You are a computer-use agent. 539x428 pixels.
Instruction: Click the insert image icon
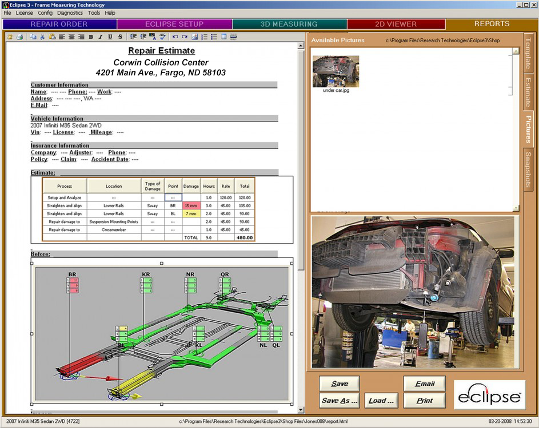195,37
